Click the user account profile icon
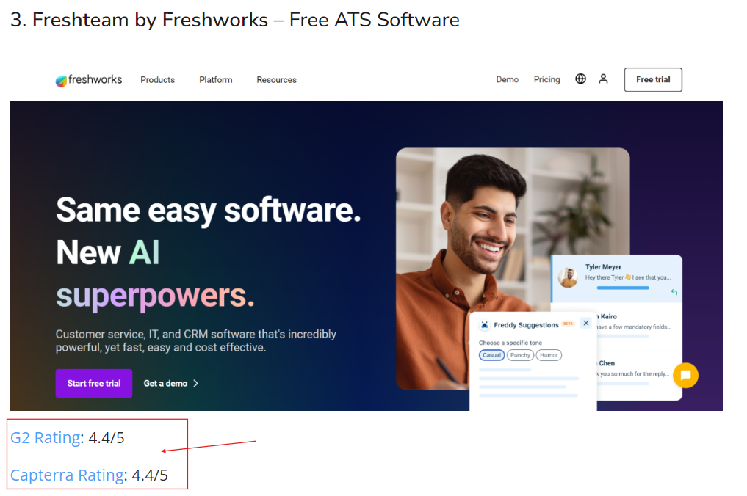This screenshot has width=747, height=496. coord(603,79)
